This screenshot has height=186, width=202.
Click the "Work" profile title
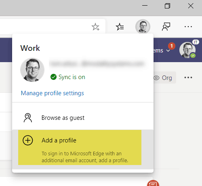pyautogui.click(x=30, y=48)
